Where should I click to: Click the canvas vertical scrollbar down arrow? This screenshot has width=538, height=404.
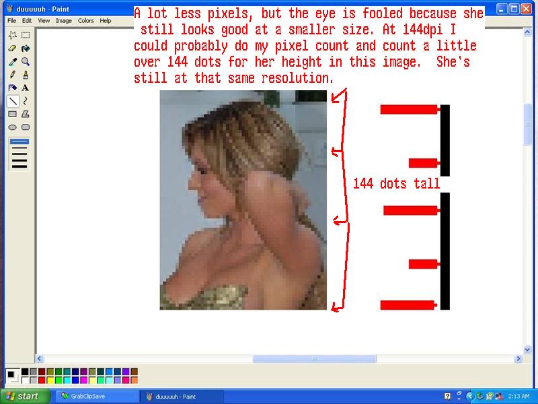click(527, 349)
